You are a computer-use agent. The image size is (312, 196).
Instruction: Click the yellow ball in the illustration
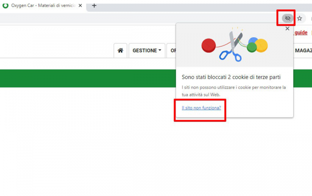coord(262,45)
